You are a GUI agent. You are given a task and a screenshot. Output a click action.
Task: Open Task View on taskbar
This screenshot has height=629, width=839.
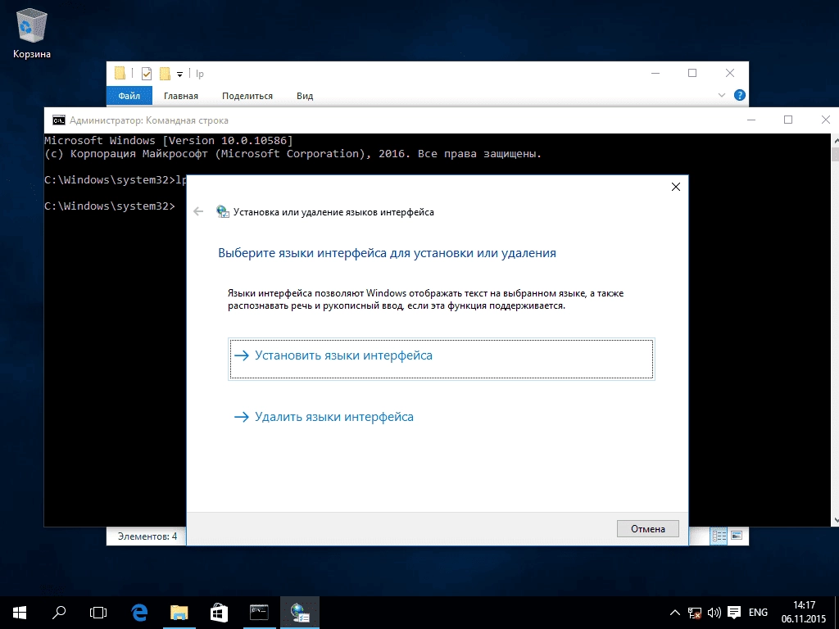tap(98, 613)
